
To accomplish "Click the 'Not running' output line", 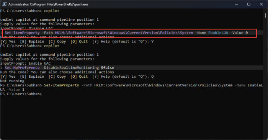I will click(12, 81).
